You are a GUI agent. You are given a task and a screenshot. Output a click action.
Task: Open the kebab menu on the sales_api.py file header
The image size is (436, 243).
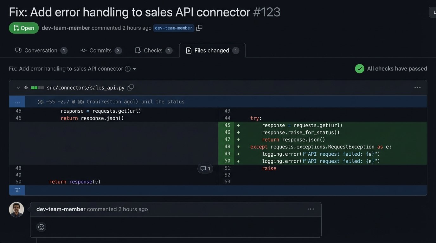[417, 88]
